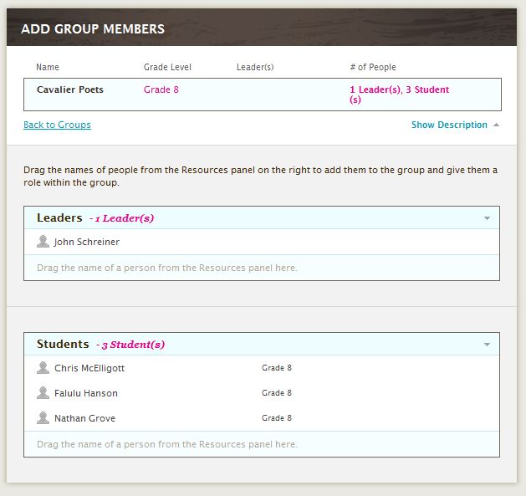The height and width of the screenshot is (496, 526).
Task: Click the 1 Leader(s), 3 Student(s) count
Action: pos(399,94)
